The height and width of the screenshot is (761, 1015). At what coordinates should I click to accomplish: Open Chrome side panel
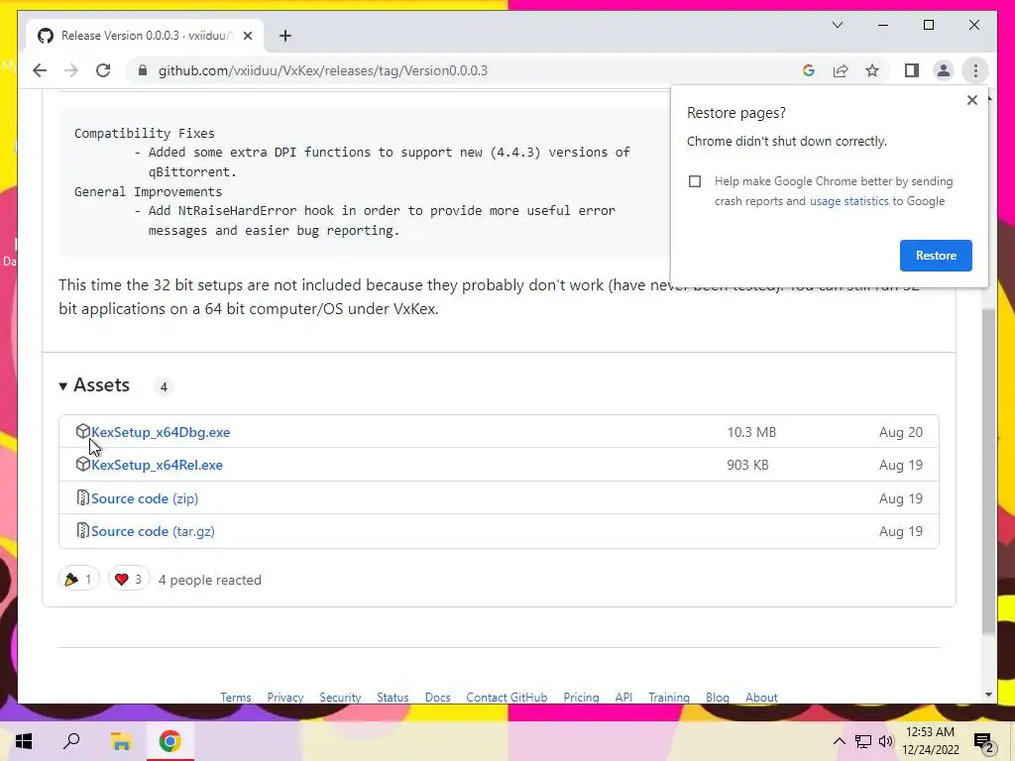tap(912, 70)
